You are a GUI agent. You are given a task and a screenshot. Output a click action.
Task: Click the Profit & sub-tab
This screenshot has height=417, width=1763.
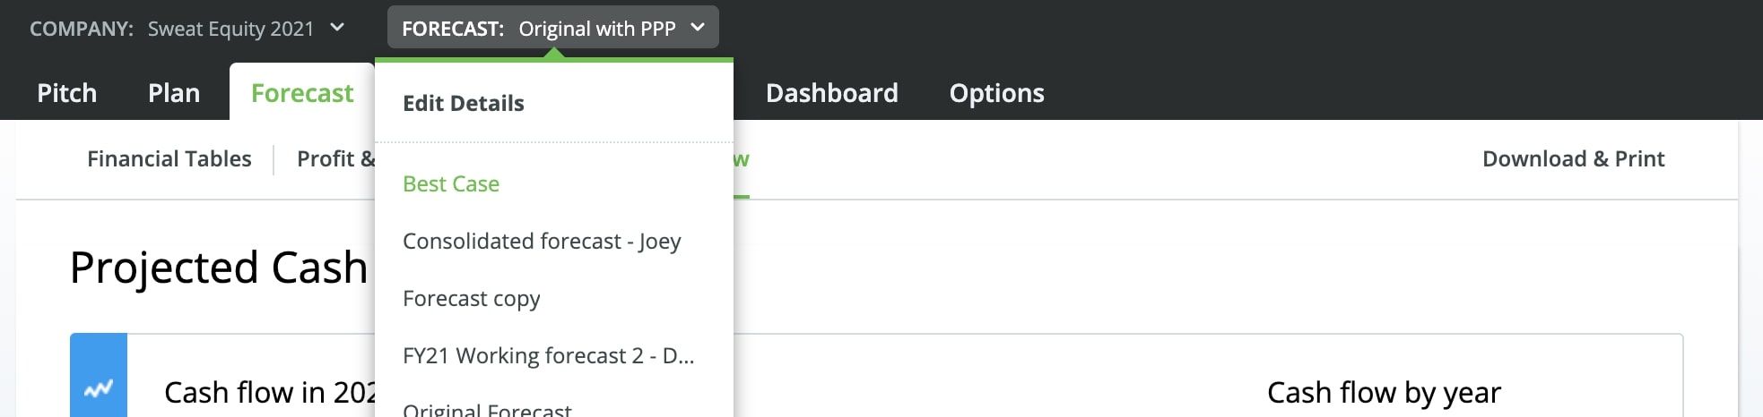point(335,159)
